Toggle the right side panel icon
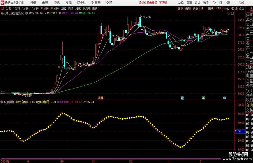Viewport: 253px width, 163px height. (x=232, y=13)
